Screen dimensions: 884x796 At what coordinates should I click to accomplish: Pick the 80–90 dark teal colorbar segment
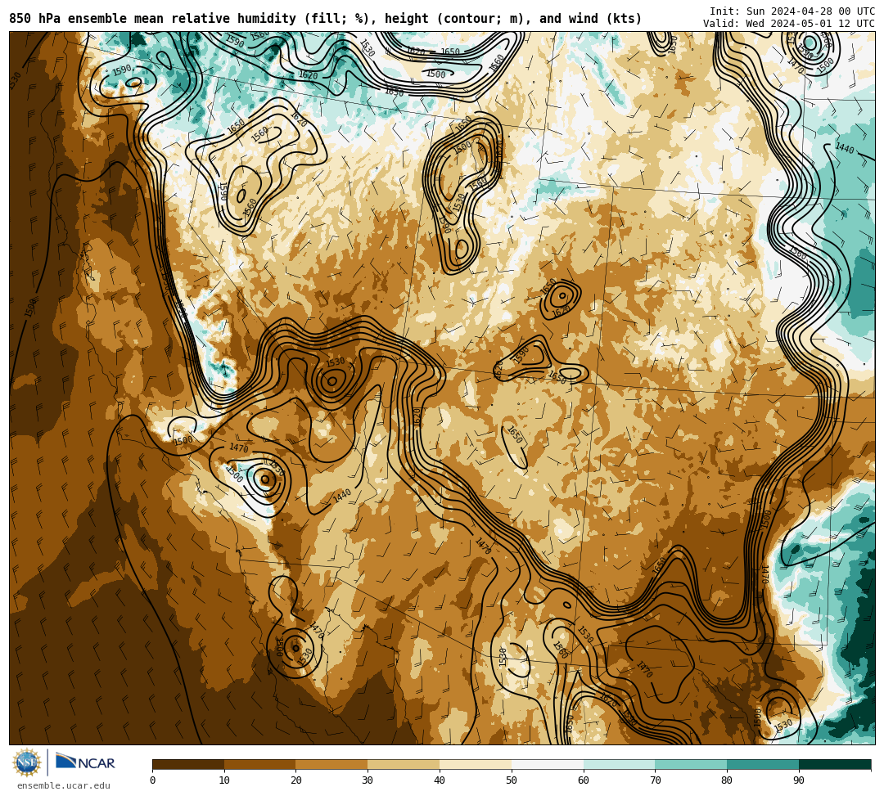[763, 764]
